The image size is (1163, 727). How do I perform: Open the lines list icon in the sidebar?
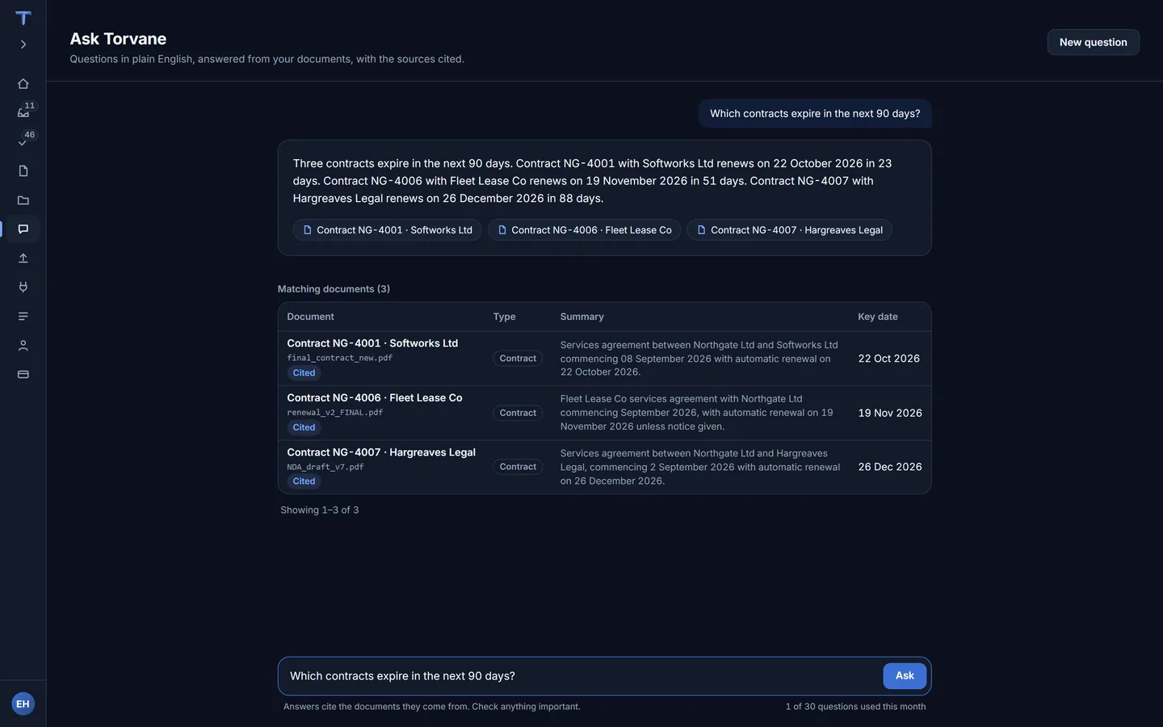(23, 317)
